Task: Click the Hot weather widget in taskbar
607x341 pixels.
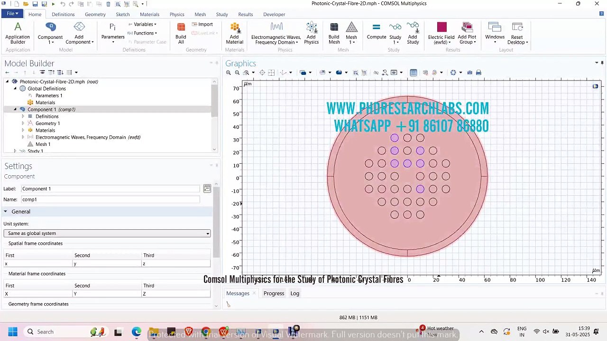Action: pyautogui.click(x=436, y=332)
